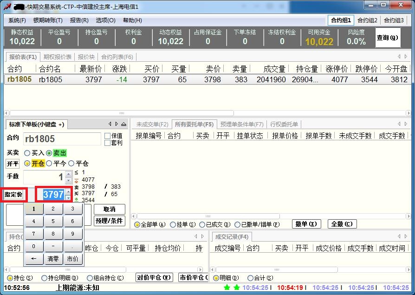The width and height of the screenshot is (415, 295).
Task: Click the 查询(Q) query button
Action: pyautogui.click(x=388, y=38)
